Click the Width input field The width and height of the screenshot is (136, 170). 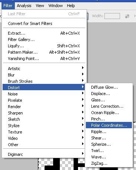(112, 16)
